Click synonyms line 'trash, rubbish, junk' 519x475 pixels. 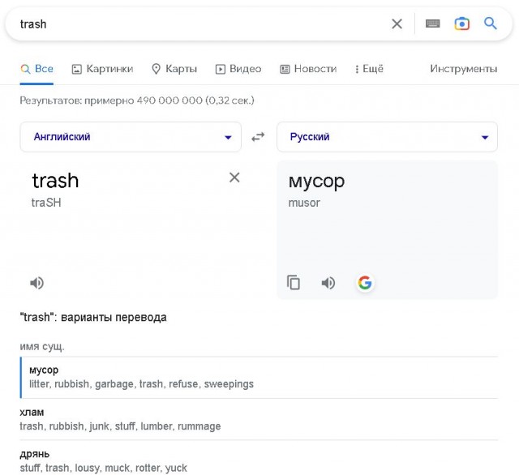(x=120, y=426)
